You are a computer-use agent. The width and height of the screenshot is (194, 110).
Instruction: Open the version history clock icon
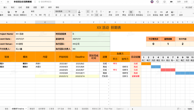pyautogui.click(x=158, y=2)
